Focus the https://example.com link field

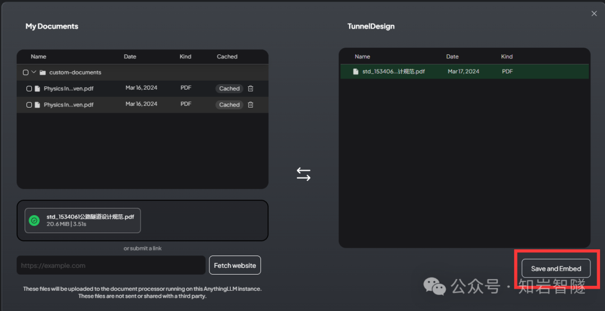click(111, 266)
